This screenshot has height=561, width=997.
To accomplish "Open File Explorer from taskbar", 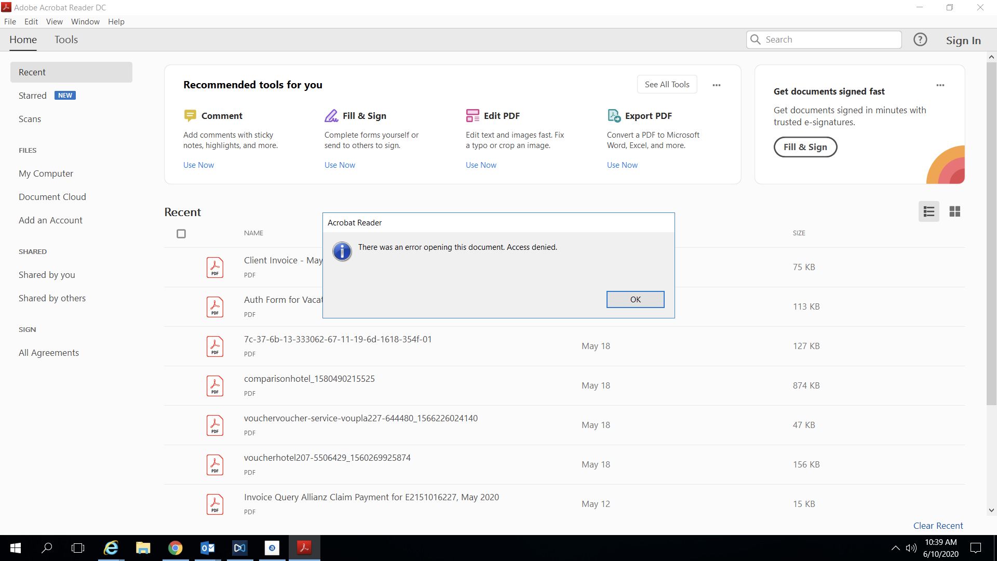I will [143, 548].
